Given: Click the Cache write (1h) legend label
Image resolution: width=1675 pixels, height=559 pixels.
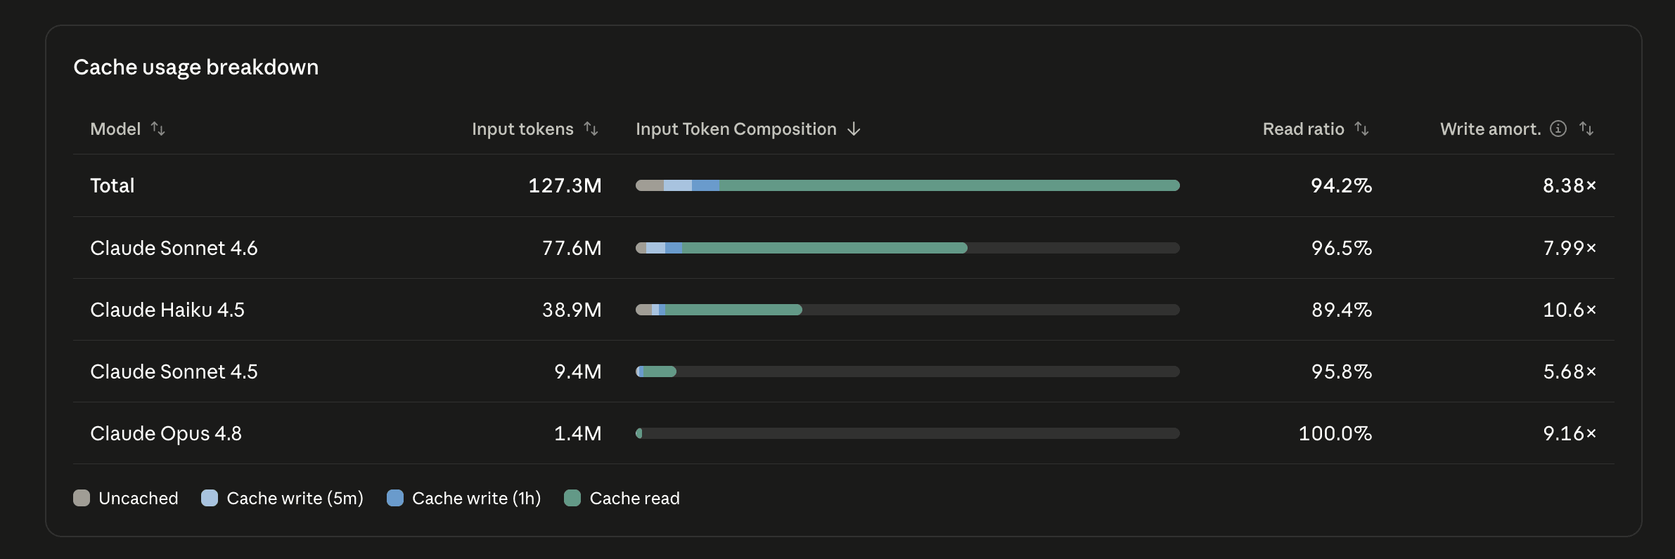Looking at the screenshot, I should point(476,498).
